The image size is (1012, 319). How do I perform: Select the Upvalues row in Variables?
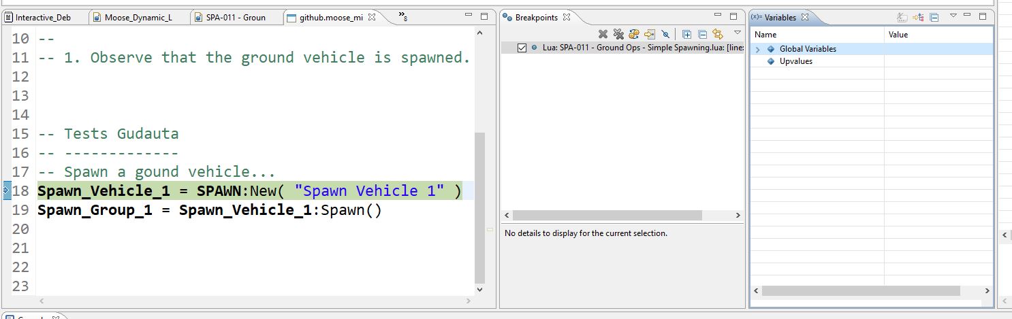coord(795,61)
